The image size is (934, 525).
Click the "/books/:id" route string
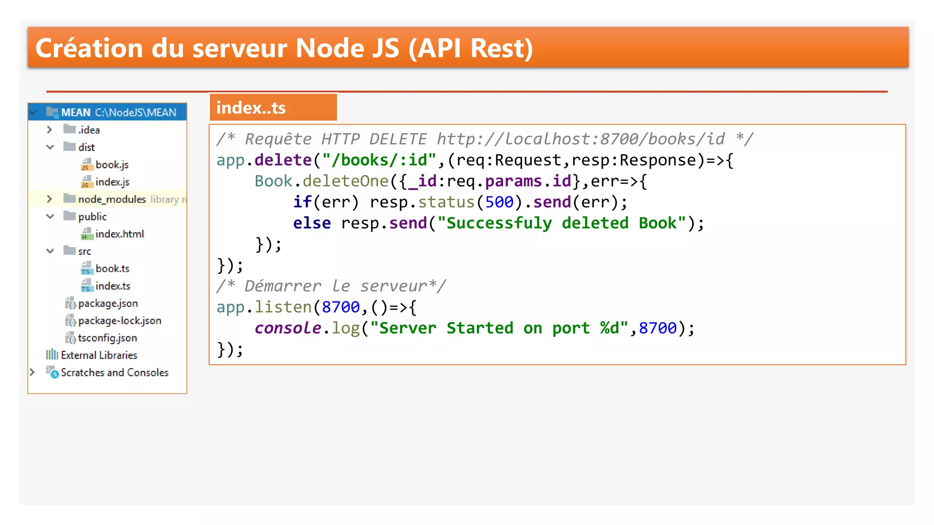(379, 160)
